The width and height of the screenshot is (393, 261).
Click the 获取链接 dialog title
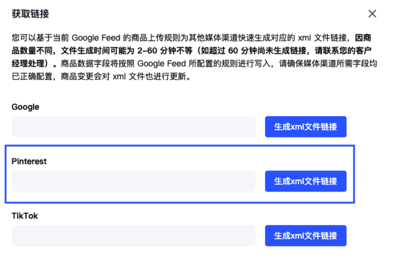point(31,14)
